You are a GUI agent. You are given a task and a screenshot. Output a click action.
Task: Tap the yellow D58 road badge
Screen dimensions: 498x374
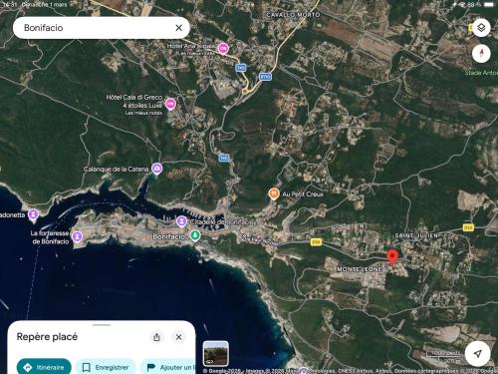coord(316,242)
